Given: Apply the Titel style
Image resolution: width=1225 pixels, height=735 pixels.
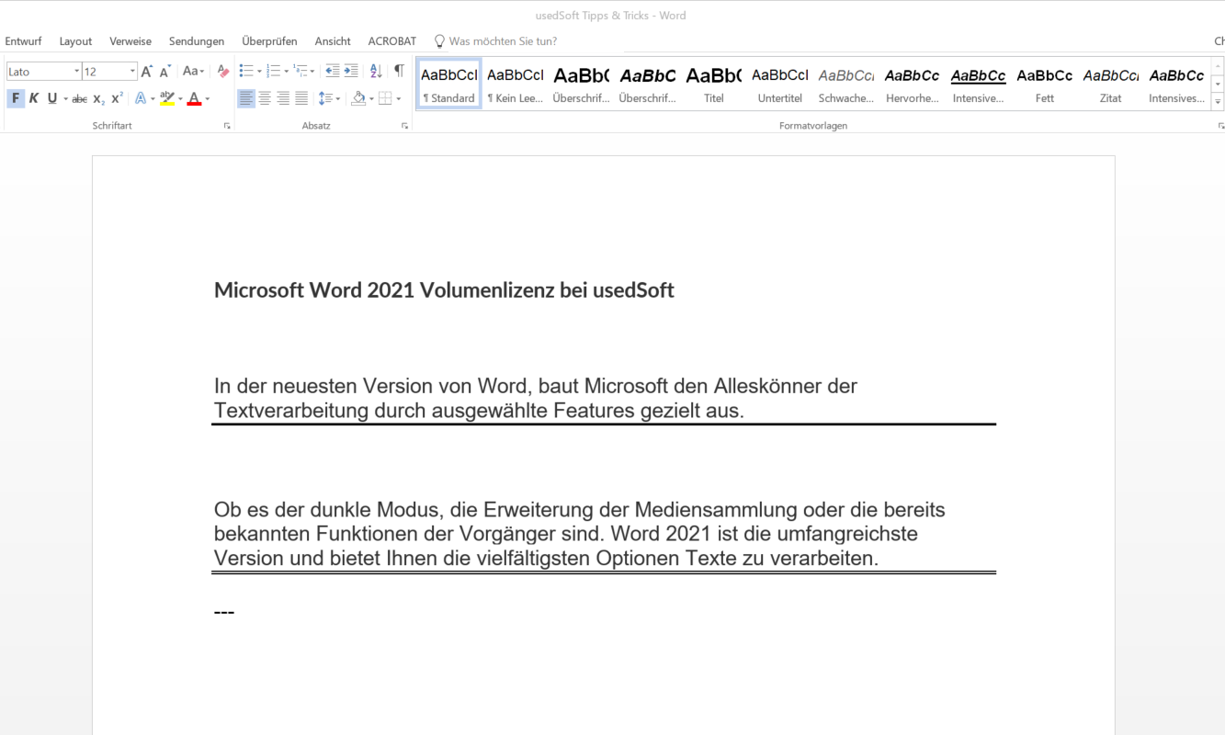Looking at the screenshot, I should point(714,85).
